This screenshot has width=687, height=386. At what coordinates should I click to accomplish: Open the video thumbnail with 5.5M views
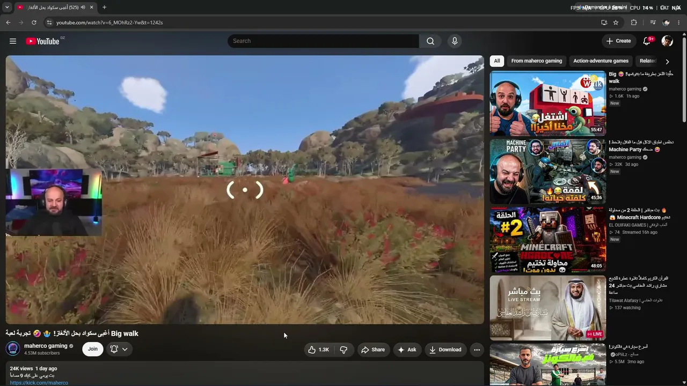click(548, 365)
